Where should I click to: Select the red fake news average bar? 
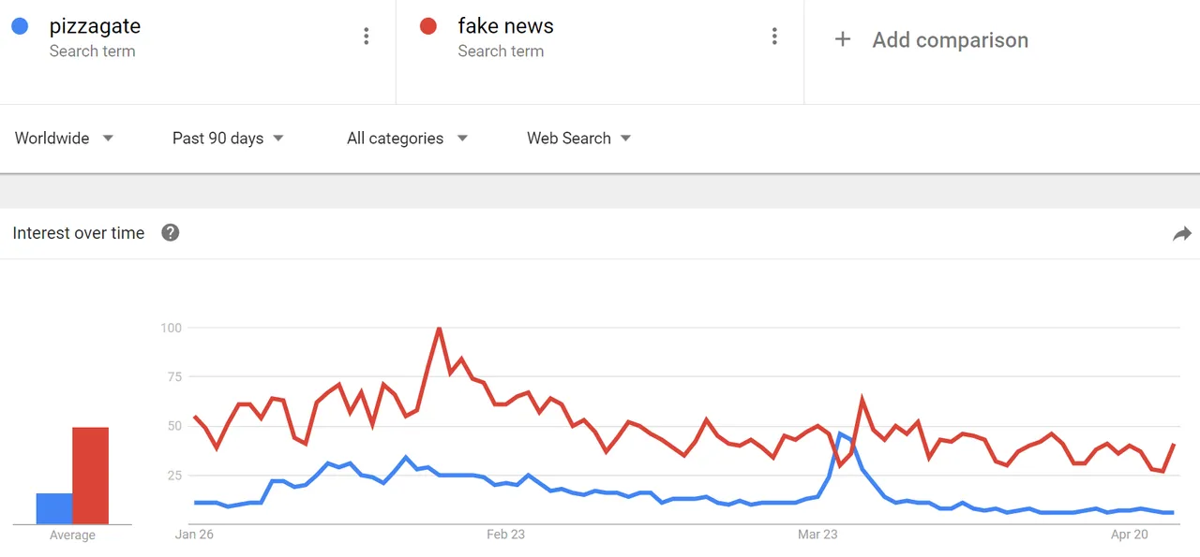91,476
